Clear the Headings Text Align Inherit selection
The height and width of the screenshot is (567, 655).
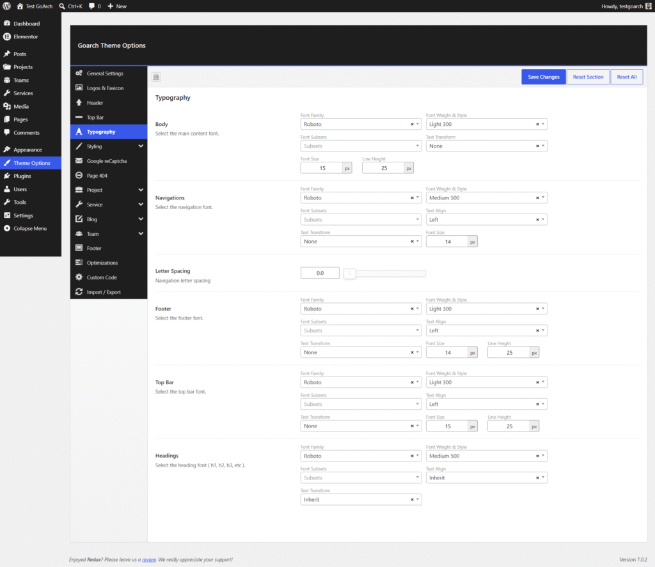point(537,478)
